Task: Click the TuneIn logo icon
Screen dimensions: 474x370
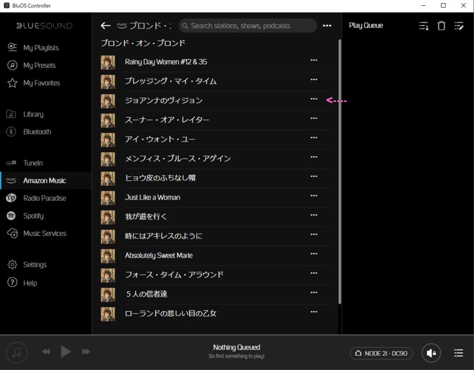Action: (x=11, y=163)
